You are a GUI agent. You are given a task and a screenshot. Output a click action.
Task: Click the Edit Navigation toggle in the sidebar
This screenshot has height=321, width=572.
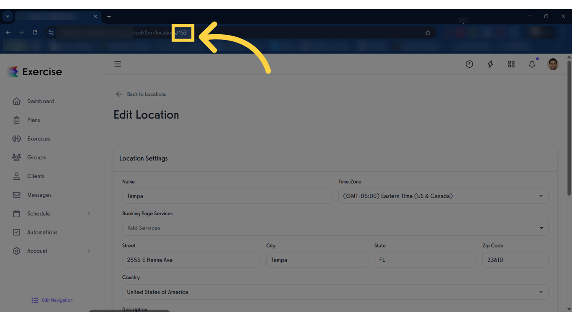[52, 300]
